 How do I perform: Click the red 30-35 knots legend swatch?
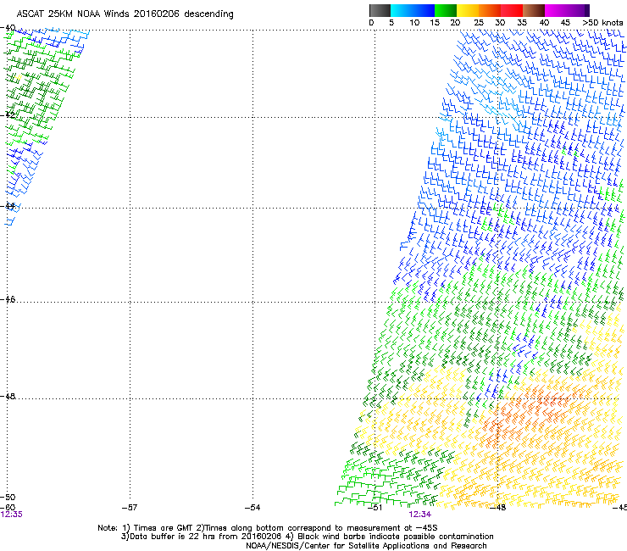[x=512, y=10]
